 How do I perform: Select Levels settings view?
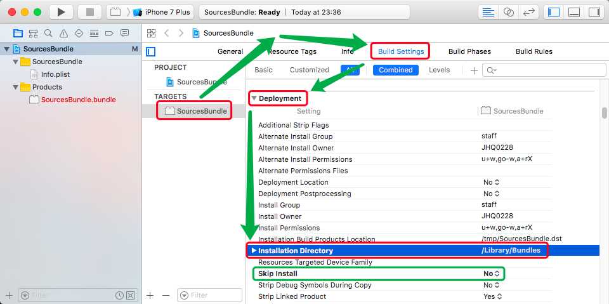[x=439, y=70]
